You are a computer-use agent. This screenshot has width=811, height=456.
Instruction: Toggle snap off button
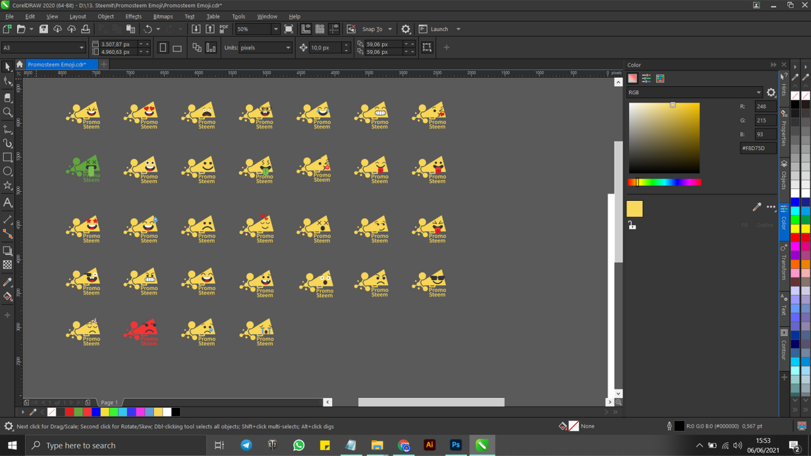point(351,29)
